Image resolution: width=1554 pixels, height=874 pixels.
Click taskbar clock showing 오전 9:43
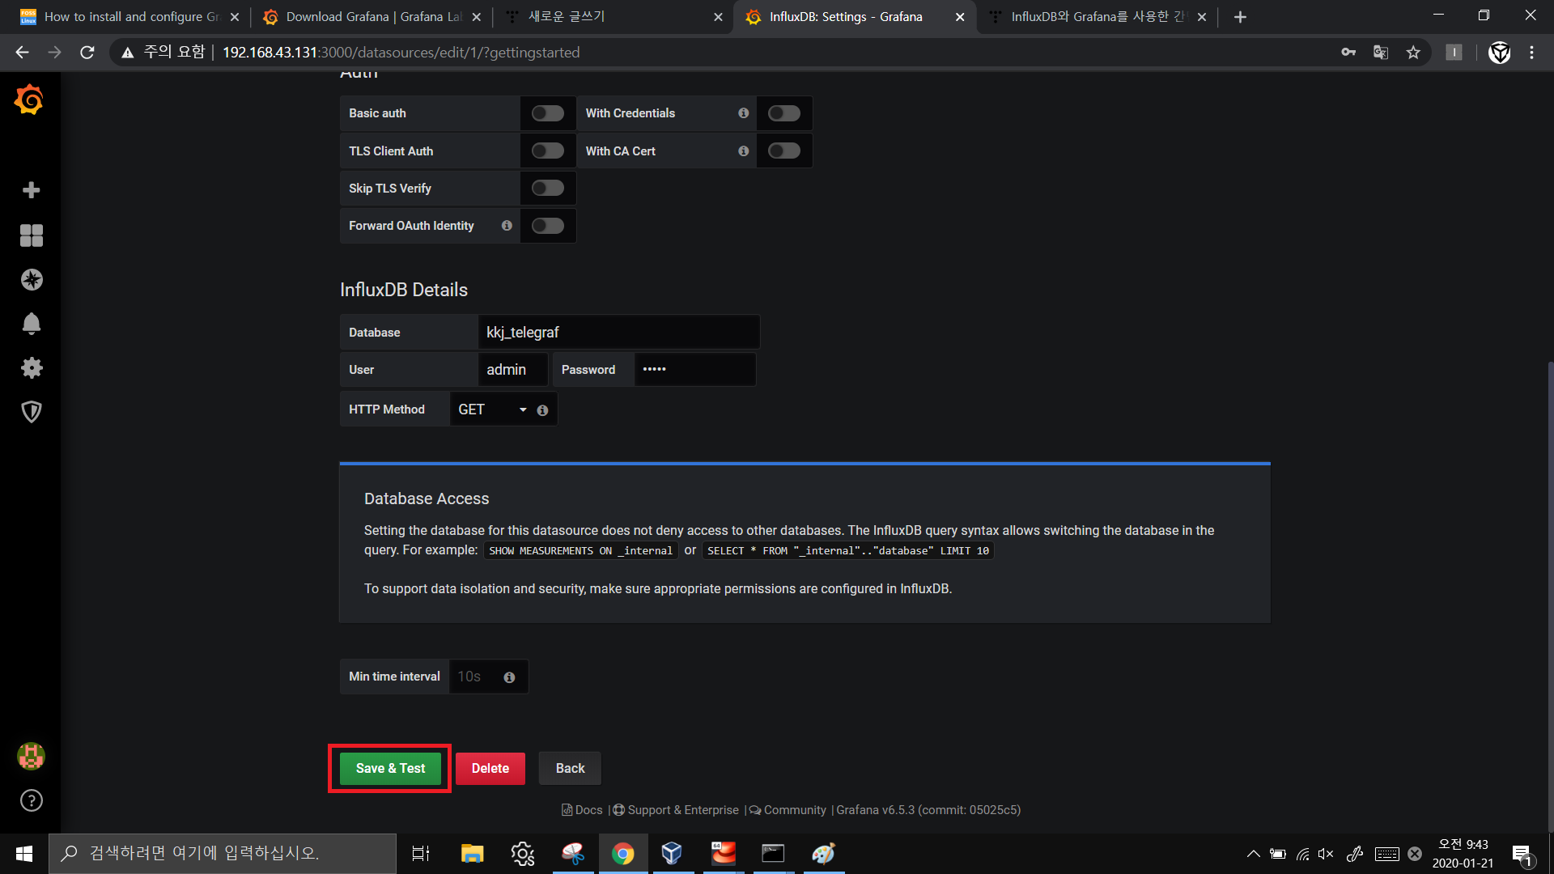click(1463, 854)
